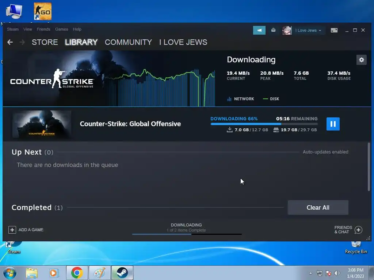Click the profile avatar picture

[x=287, y=30]
